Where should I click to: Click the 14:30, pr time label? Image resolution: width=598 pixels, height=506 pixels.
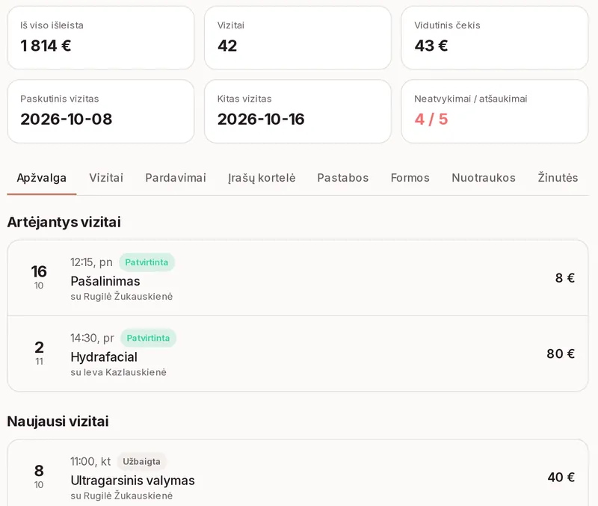(92, 339)
